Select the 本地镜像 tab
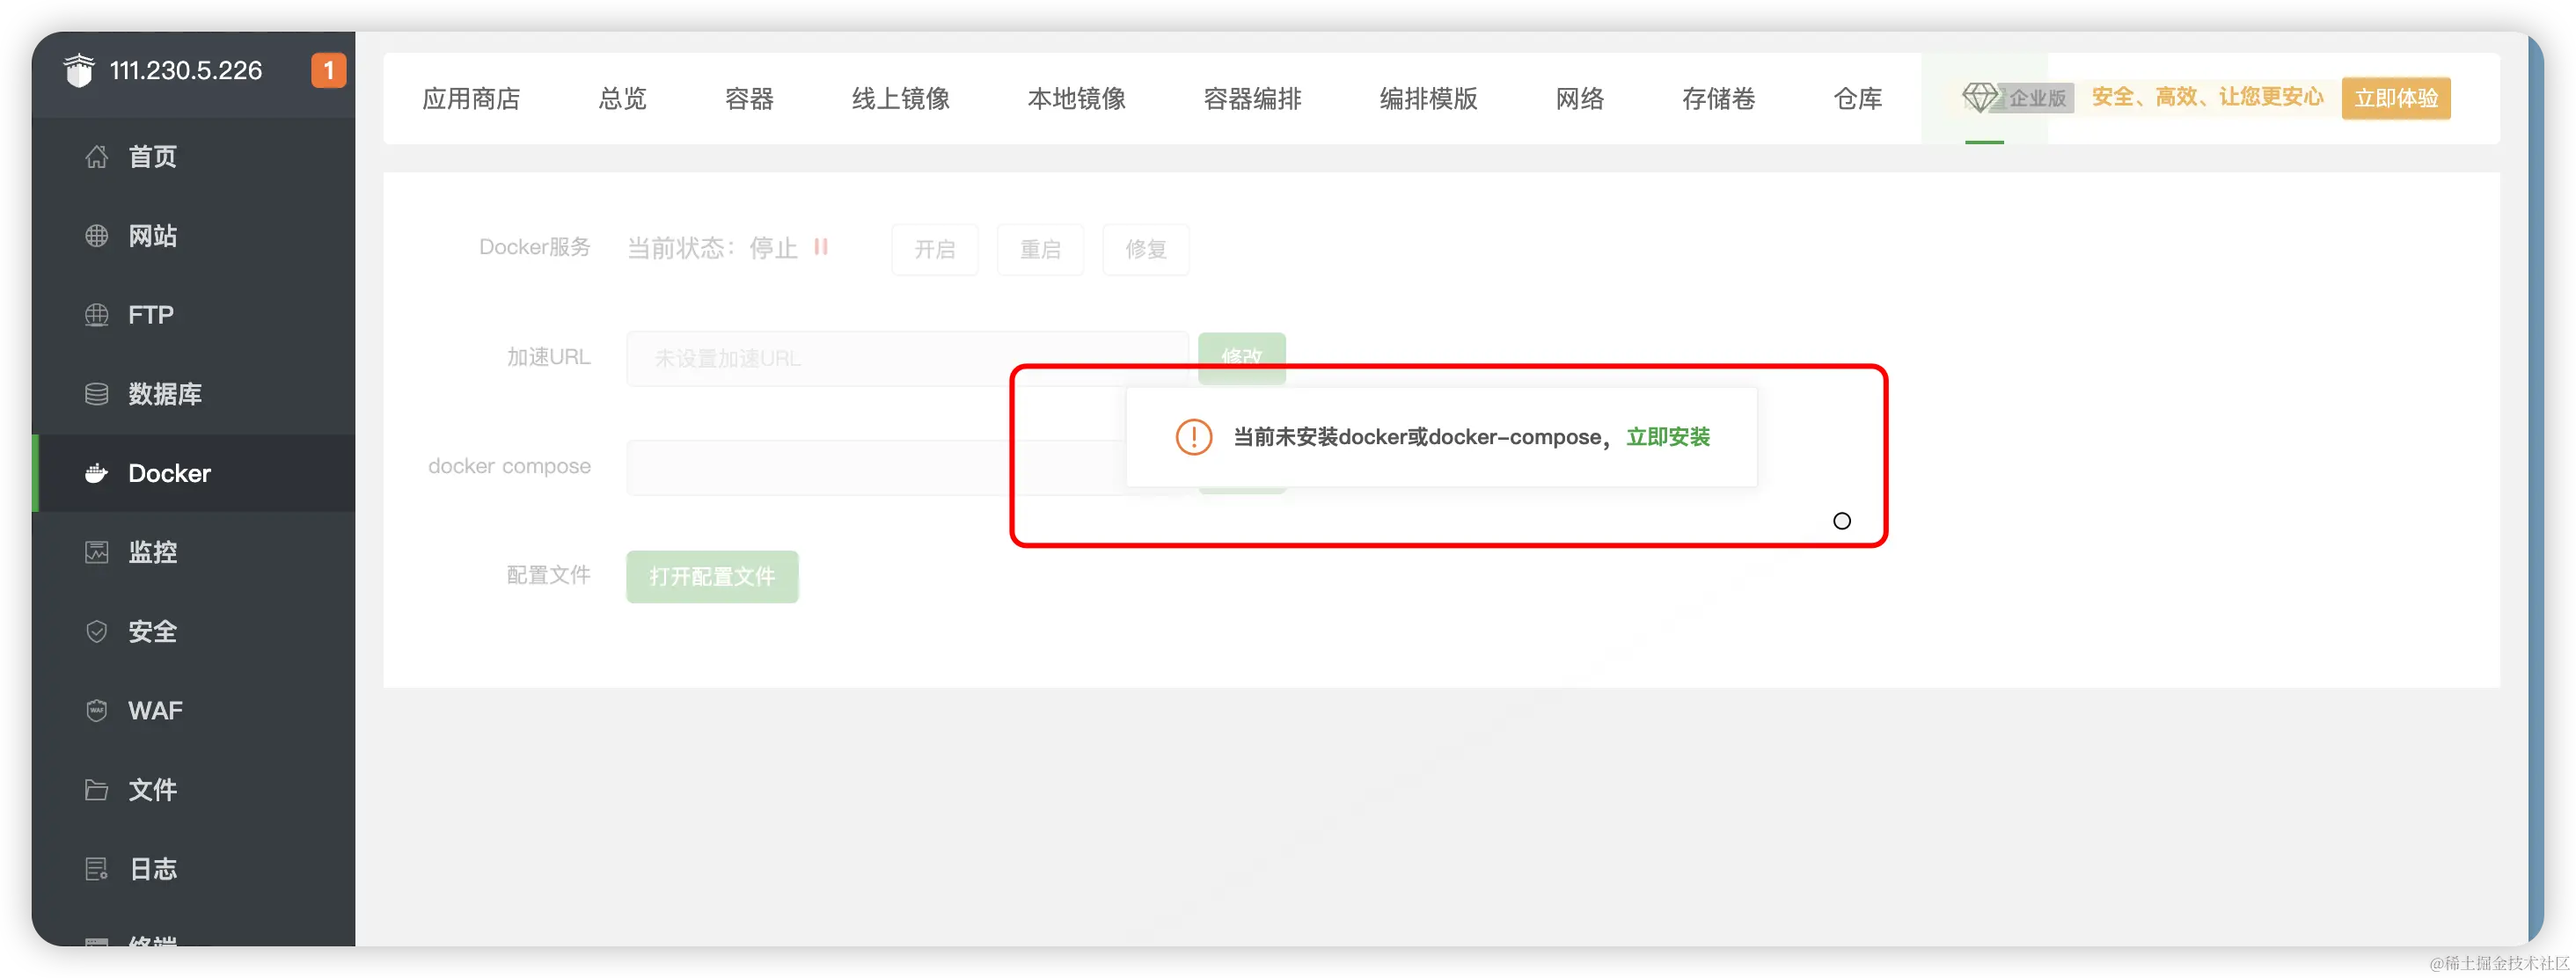 click(1076, 99)
